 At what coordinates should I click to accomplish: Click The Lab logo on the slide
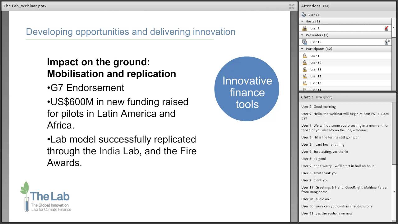point(46,197)
